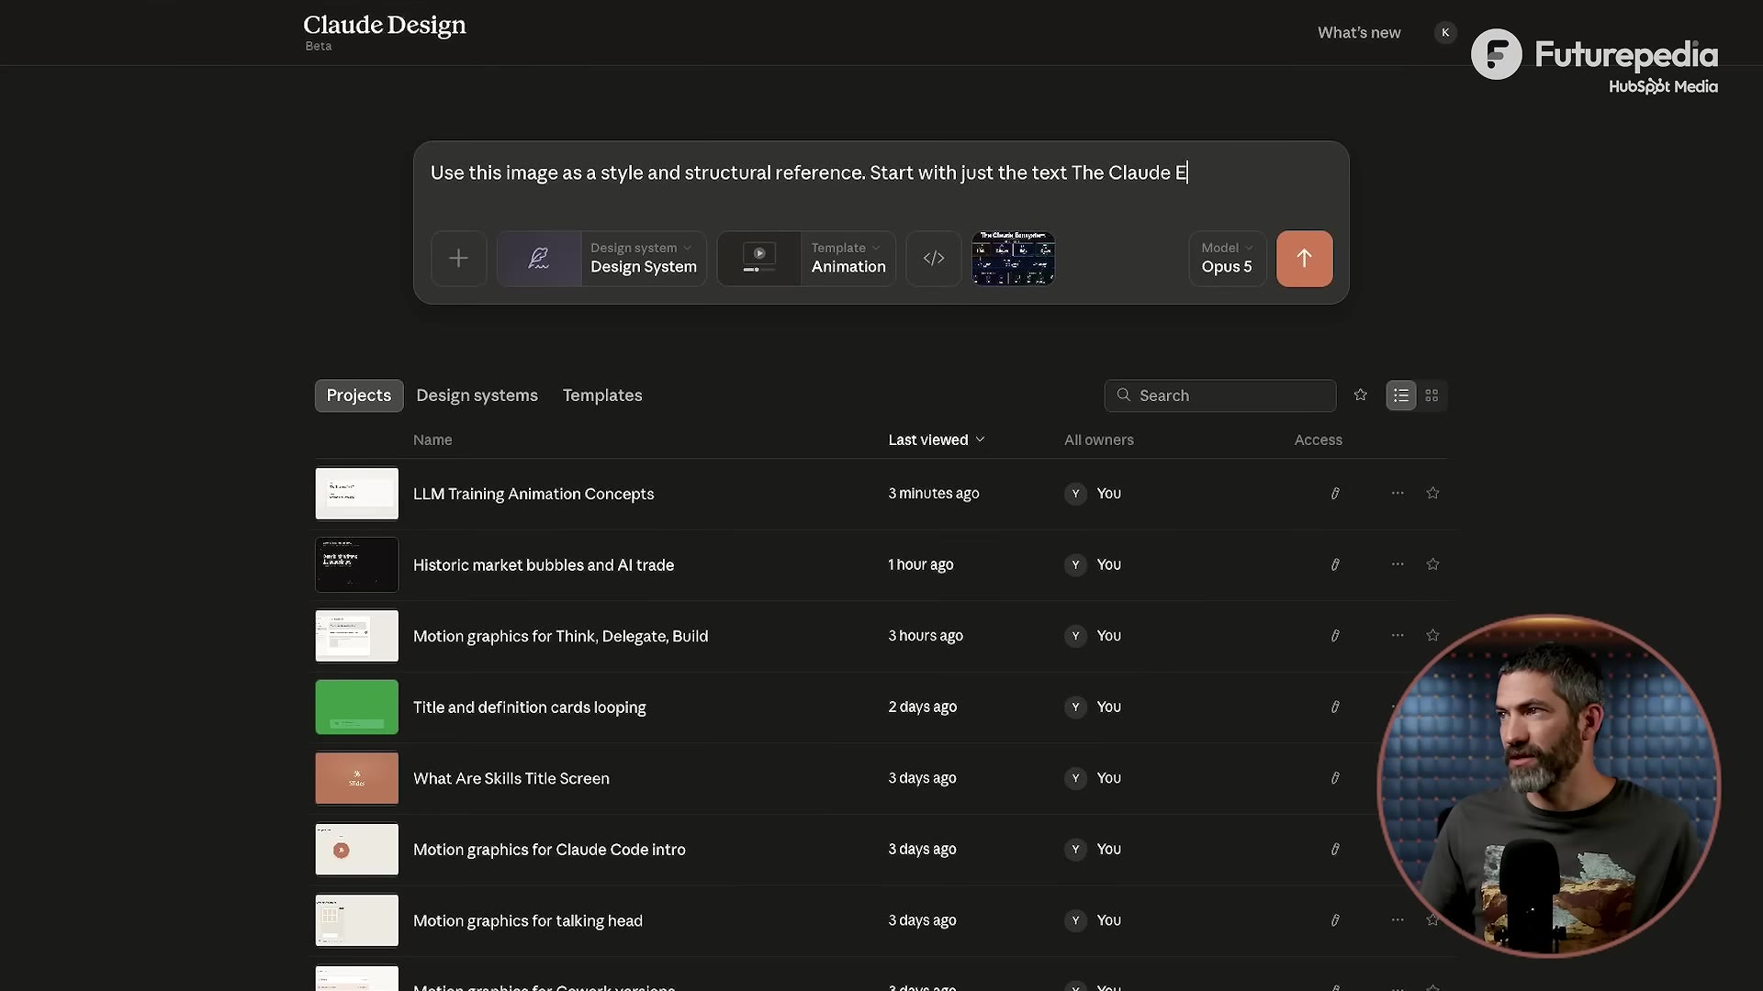This screenshot has height=991, width=1763.
Task: Star the Historic market bubbles and AI trade project
Action: pos(1432,564)
